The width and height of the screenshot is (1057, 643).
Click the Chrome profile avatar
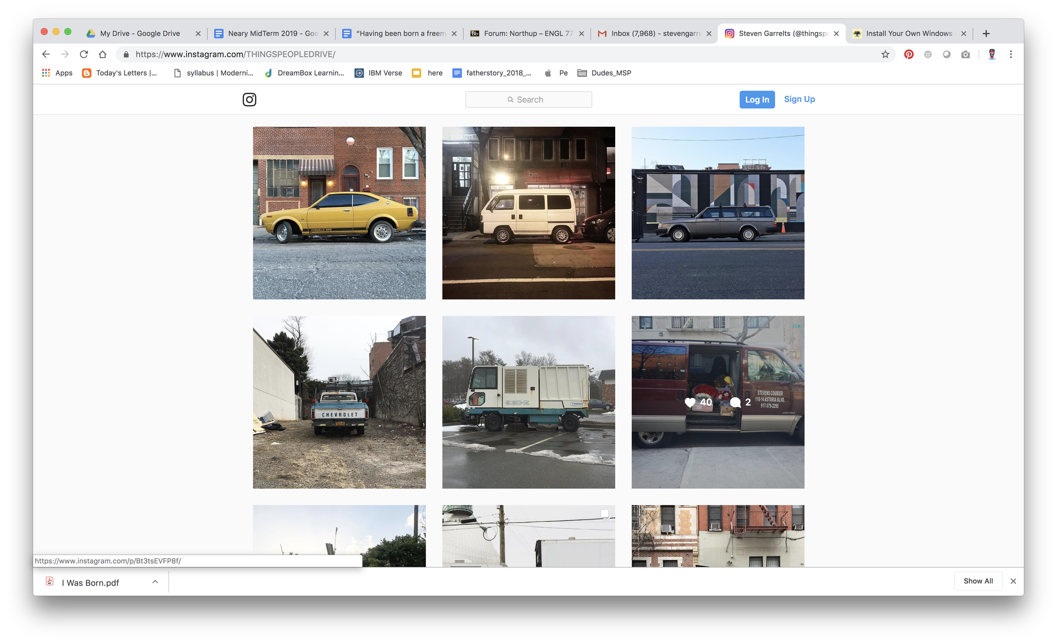click(x=992, y=54)
